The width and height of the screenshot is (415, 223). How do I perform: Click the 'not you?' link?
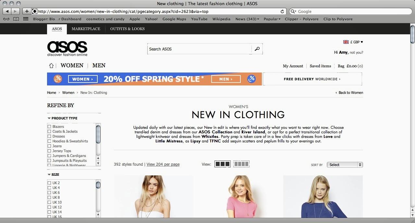(357, 52)
